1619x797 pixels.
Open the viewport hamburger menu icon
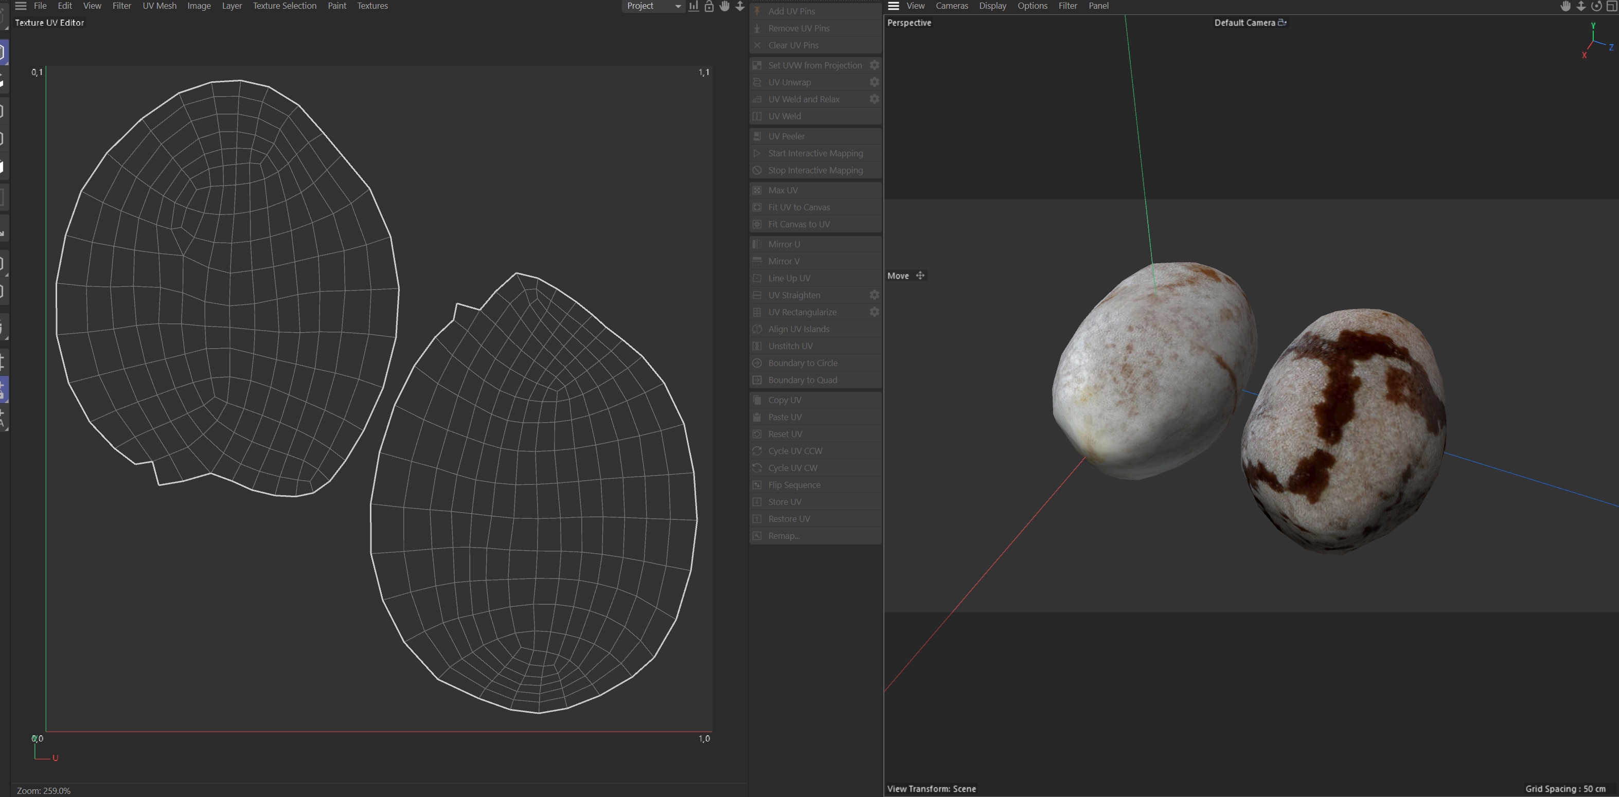(x=893, y=6)
